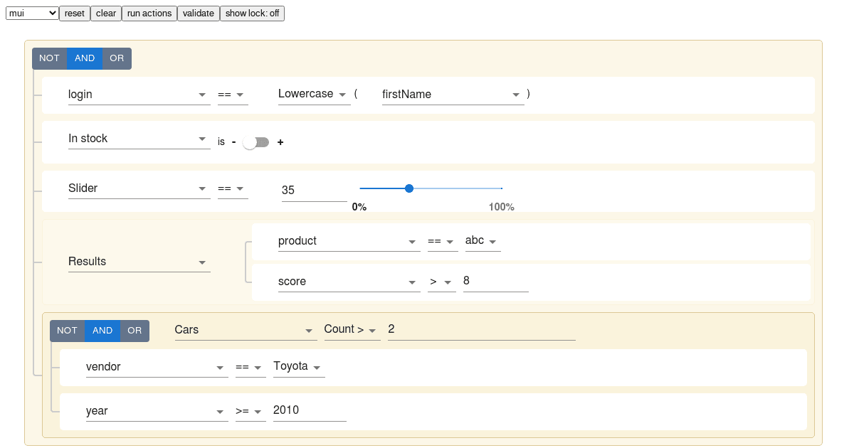This screenshot has width=854, height=448.
Task: Open the login field dropdown
Action: click(139, 94)
